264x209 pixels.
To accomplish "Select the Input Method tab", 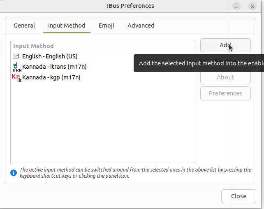I will point(67,26).
